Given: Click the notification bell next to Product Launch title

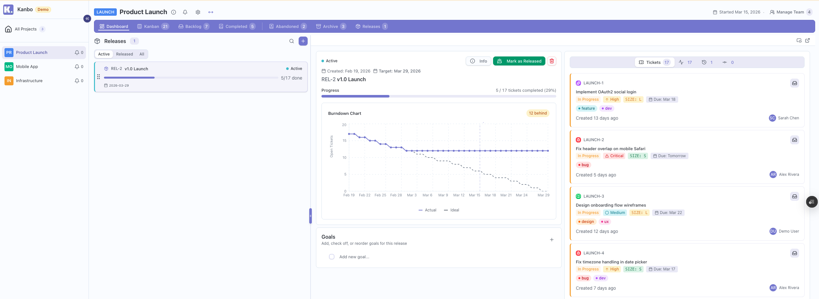Looking at the screenshot, I should tap(185, 12).
